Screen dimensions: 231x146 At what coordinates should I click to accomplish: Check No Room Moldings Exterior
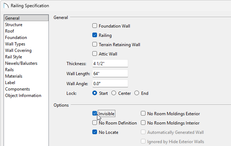pyautogui.click(x=143, y=114)
